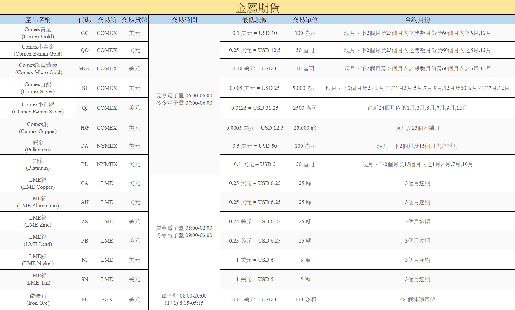Click the 鉑金 (Platinum) product cell
Image resolution: width=515 pixels, height=310 pixels.
tap(38, 164)
